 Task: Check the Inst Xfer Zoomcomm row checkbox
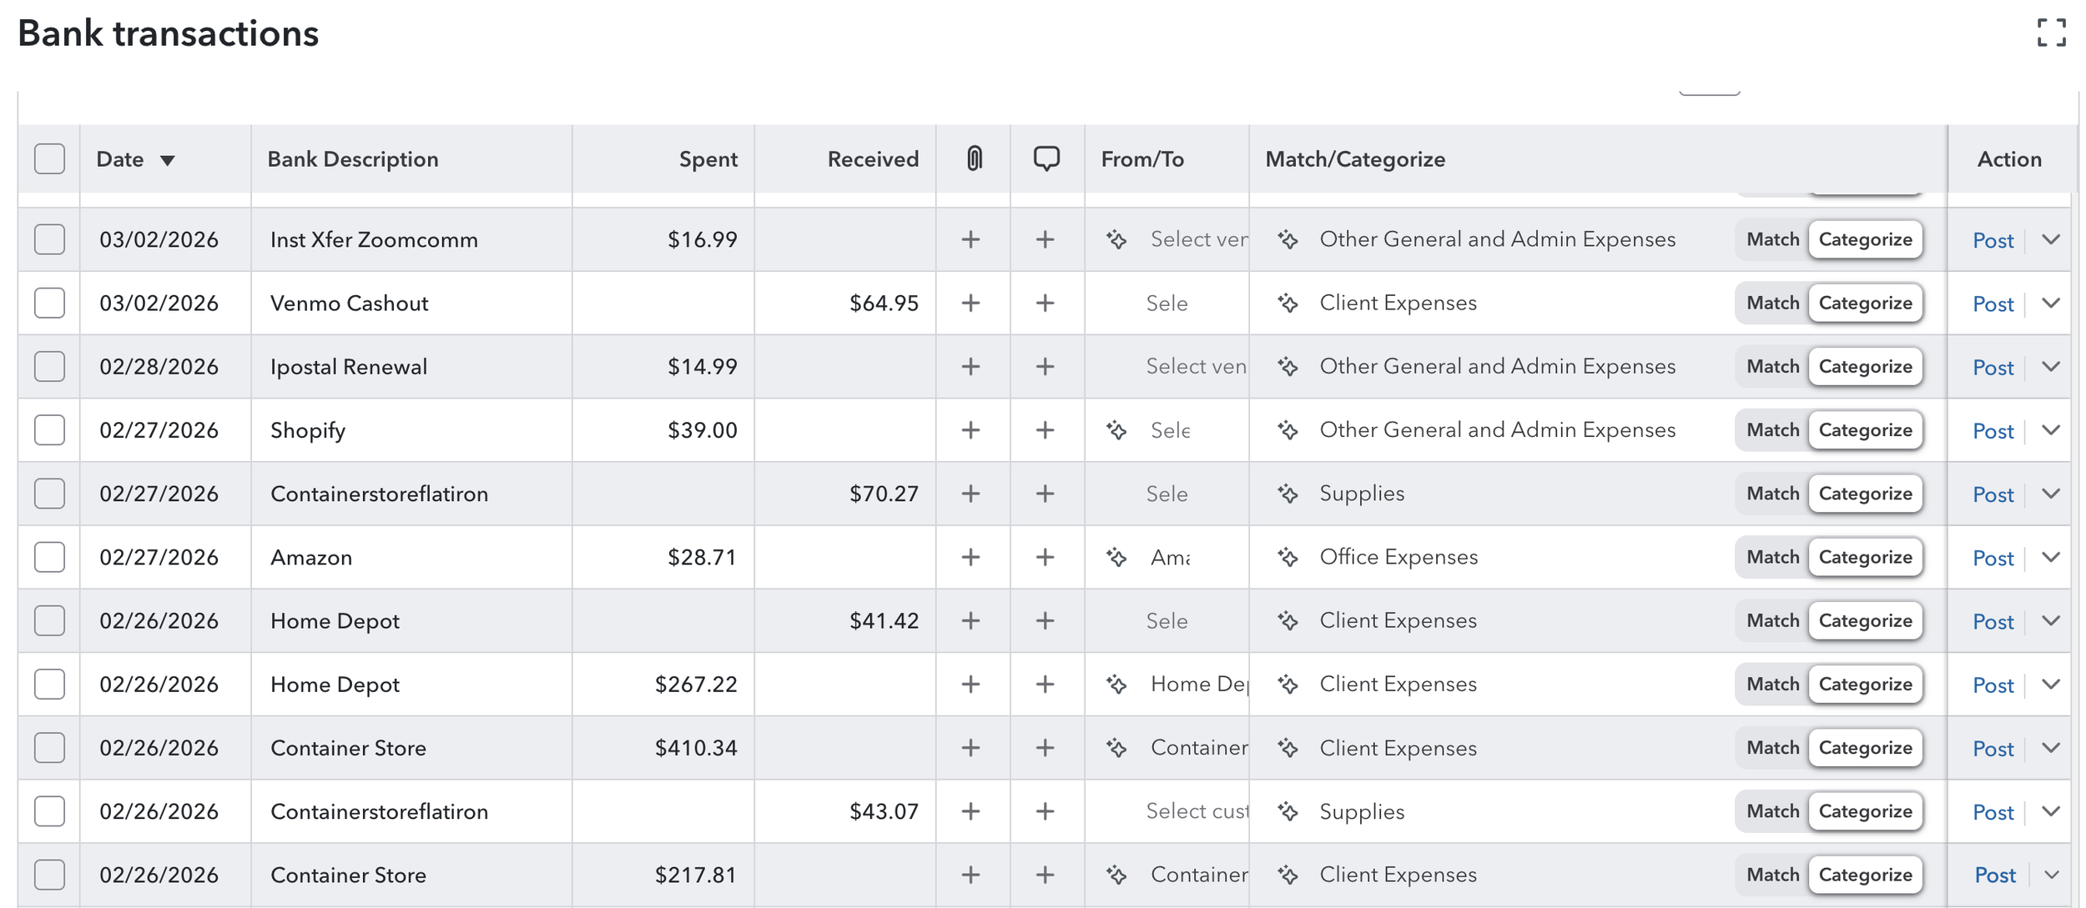coord(49,239)
